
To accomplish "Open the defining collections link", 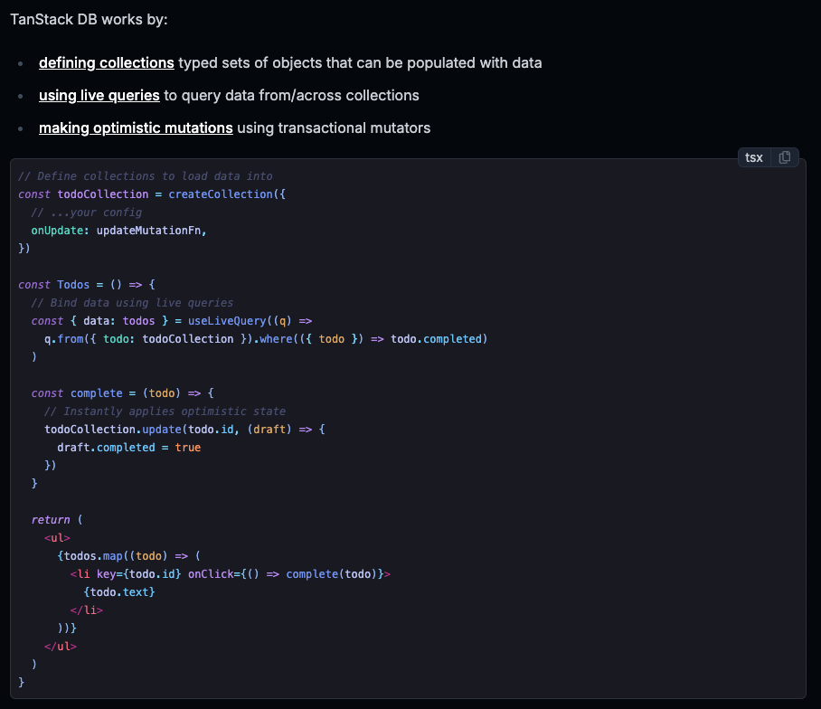I will coord(107,62).
